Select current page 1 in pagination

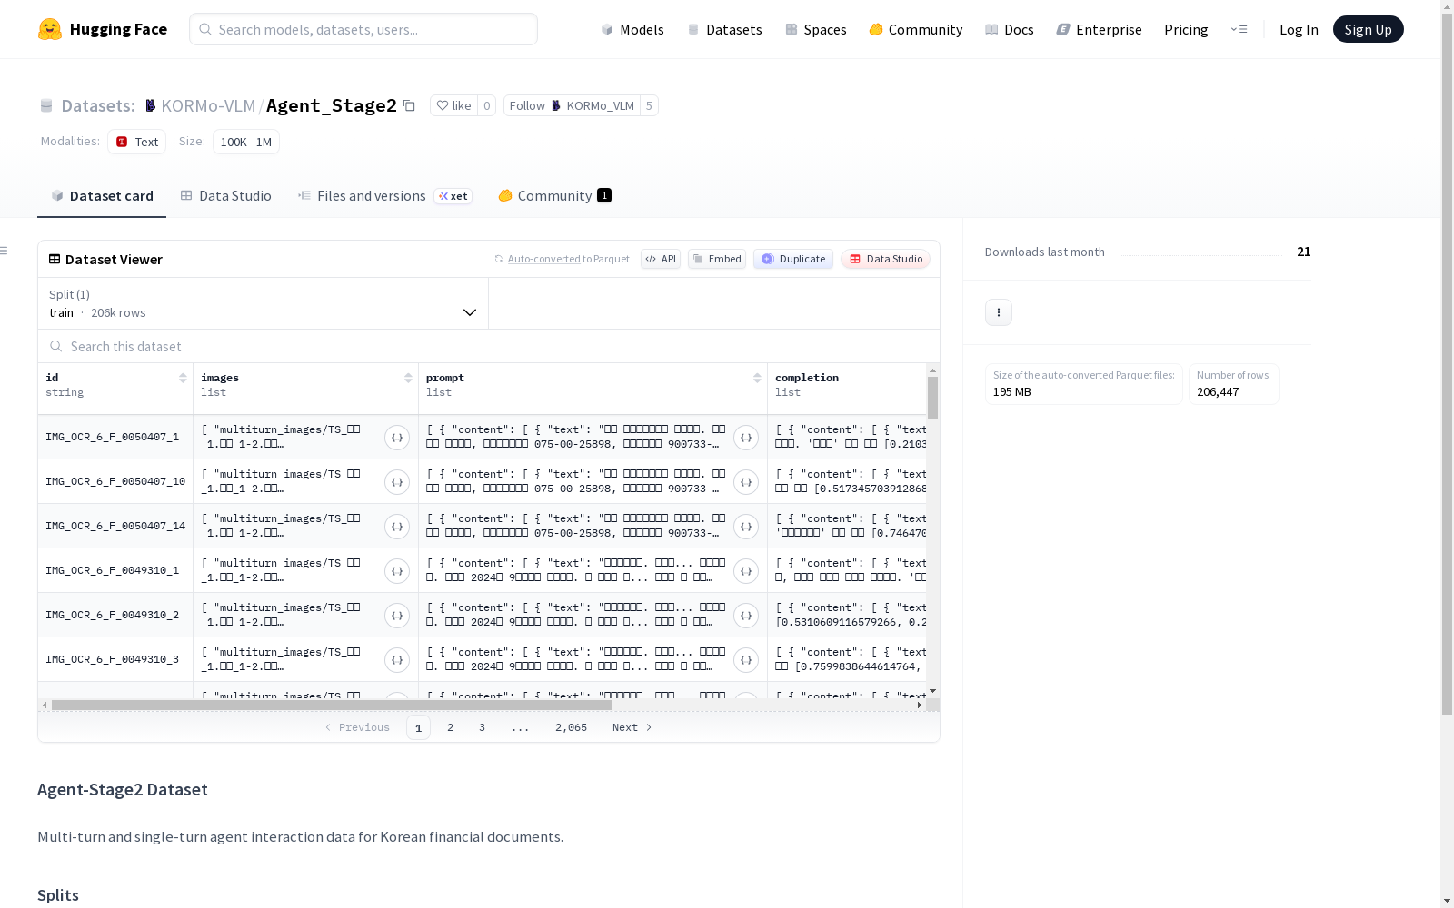pyautogui.click(x=418, y=727)
